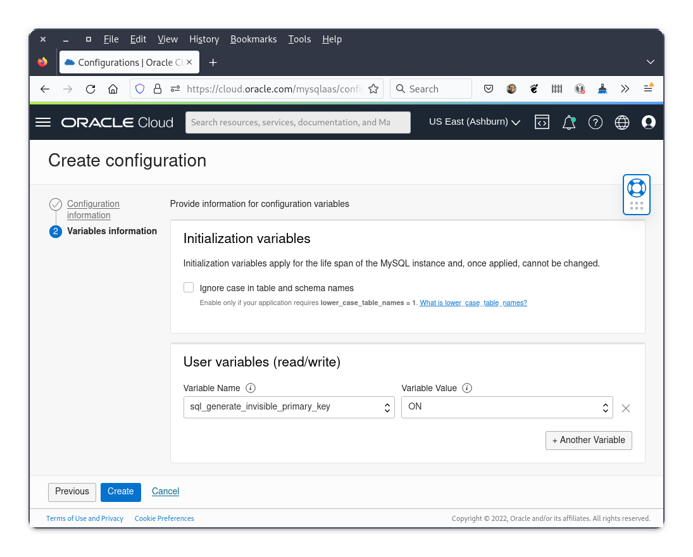Switch to the Configurations browser tab
Viewport: 693px width, 557px height.
(x=127, y=62)
